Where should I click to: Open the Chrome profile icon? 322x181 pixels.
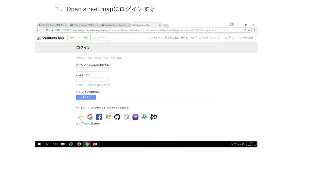[231, 24]
